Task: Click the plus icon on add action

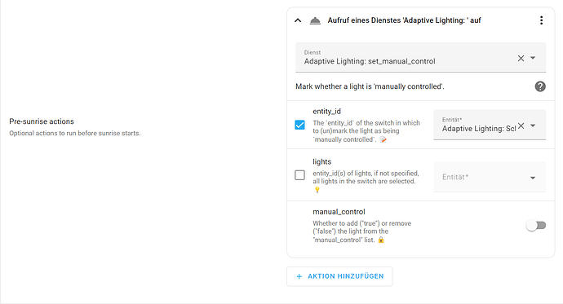Action: pyautogui.click(x=299, y=276)
